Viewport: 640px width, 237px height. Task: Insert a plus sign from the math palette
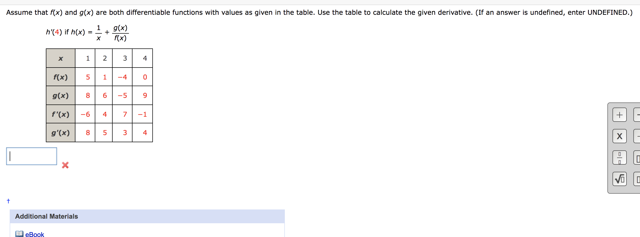620,115
